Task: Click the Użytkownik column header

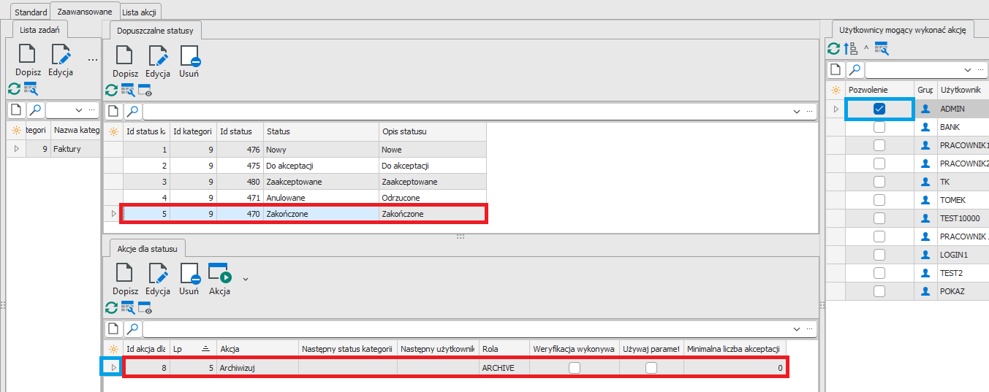Action: [960, 90]
